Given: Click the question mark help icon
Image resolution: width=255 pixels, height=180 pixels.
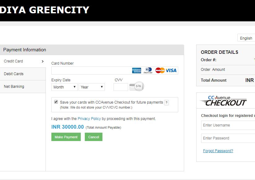Looking at the screenshot, I should click(166, 103).
